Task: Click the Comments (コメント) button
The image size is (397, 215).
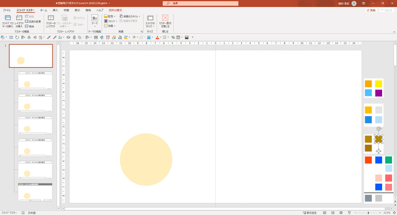Action: (387, 10)
